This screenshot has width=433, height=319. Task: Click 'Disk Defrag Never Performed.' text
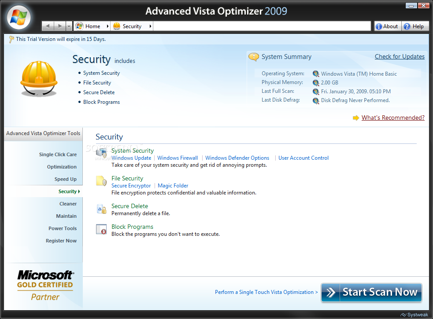click(x=355, y=100)
